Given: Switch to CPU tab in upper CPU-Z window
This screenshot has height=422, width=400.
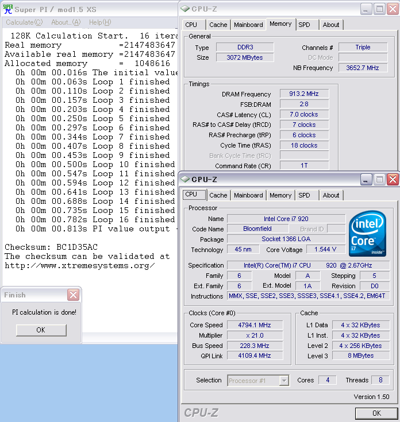Looking at the screenshot, I should 194,25.
